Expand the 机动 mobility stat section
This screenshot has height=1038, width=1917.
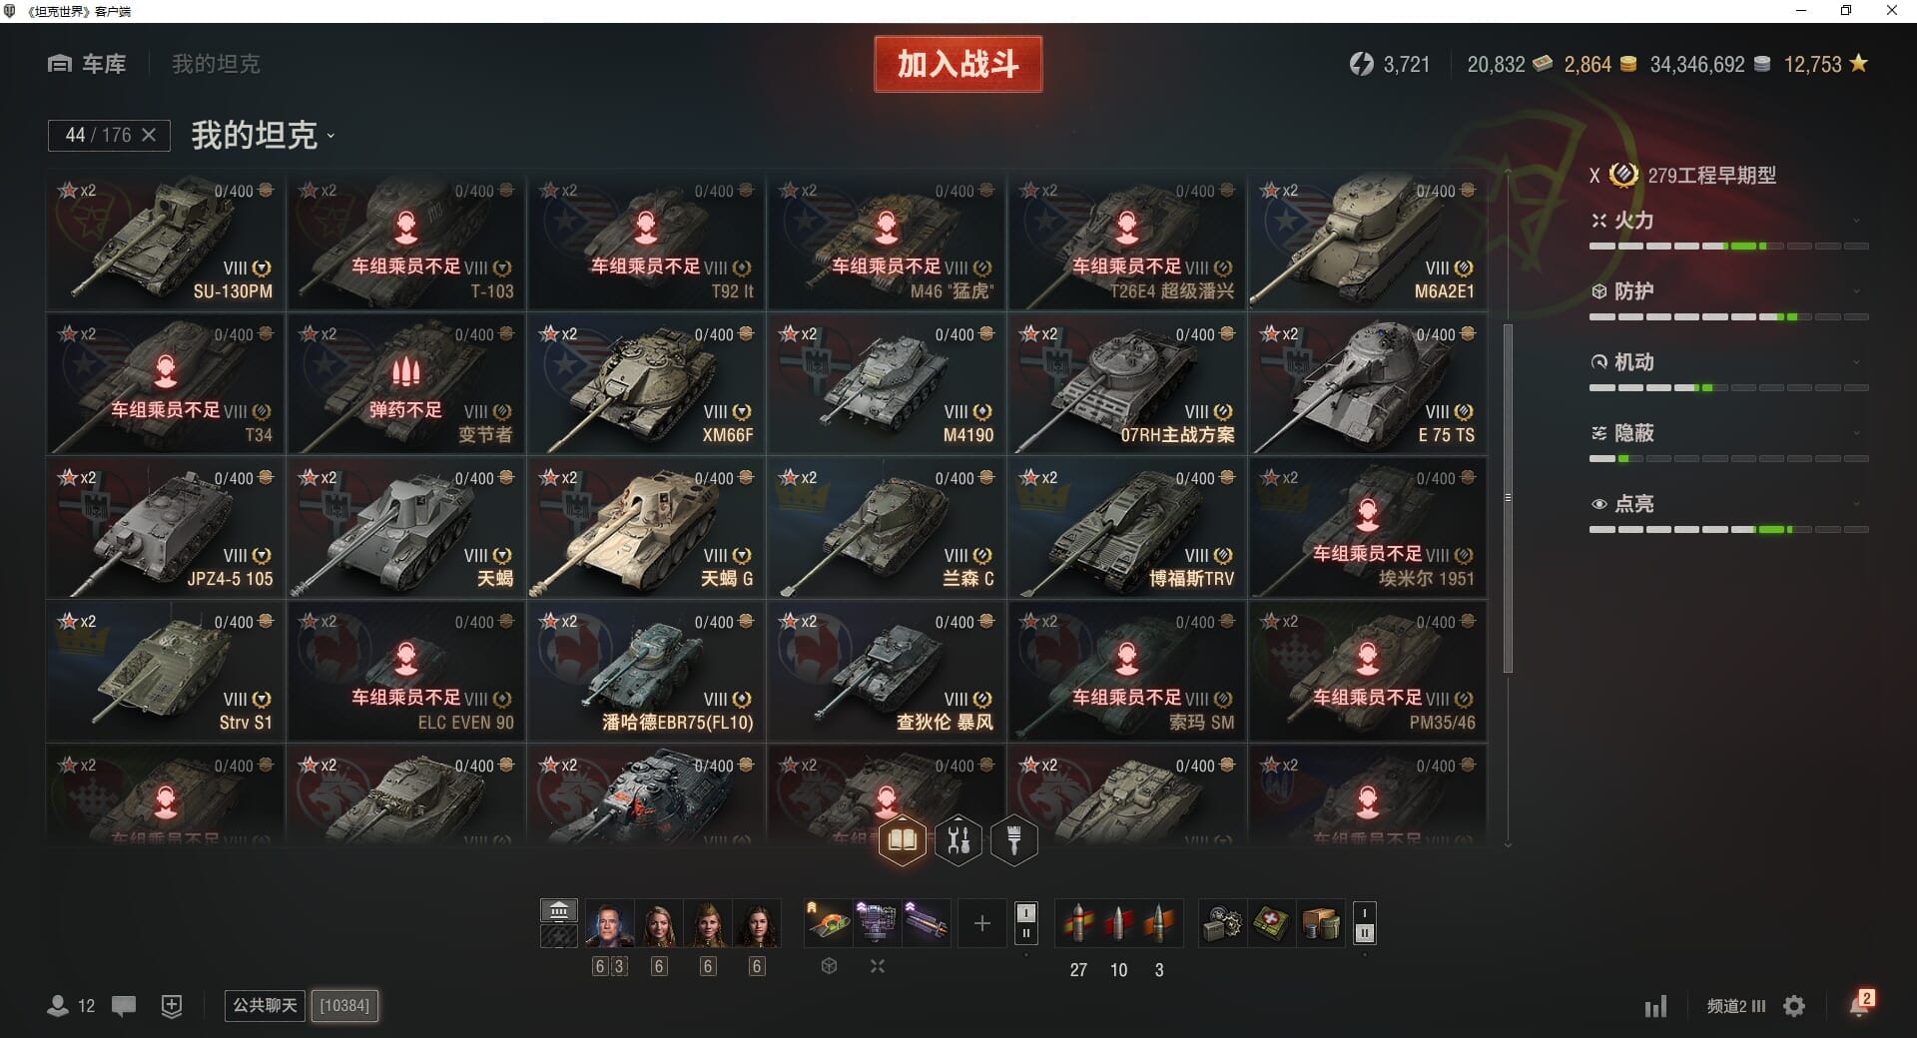point(1728,362)
